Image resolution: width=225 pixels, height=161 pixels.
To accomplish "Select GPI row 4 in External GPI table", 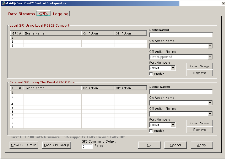I will click(78, 104).
